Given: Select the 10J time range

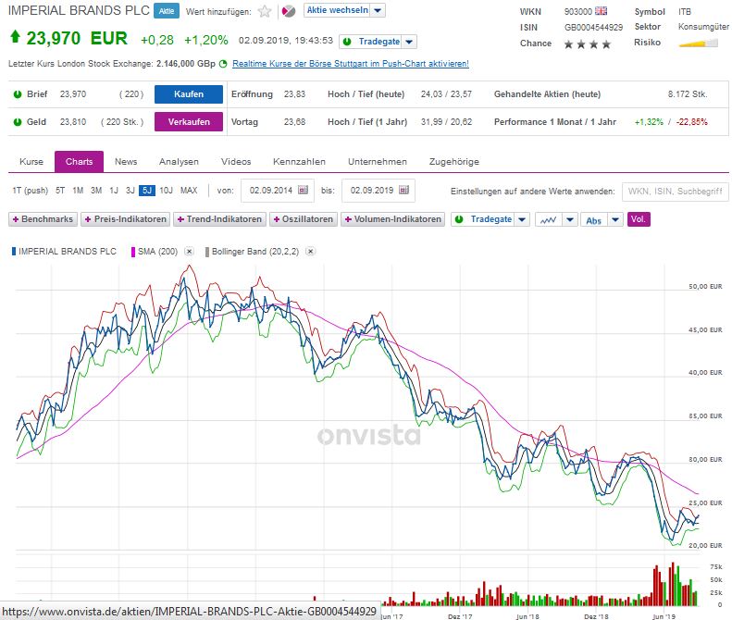Looking at the screenshot, I should [166, 191].
